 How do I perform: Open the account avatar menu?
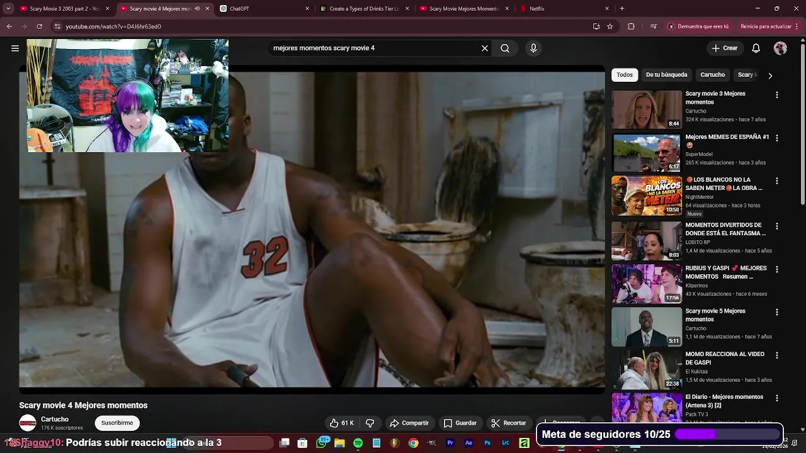[x=780, y=48]
